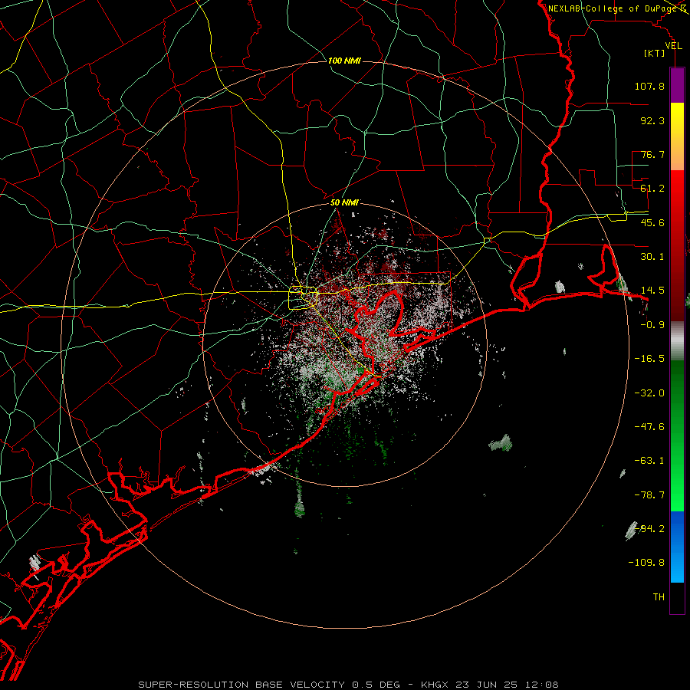This screenshot has width=690, height=690.
Task: Click the -0.9 velocity scale value
Action: coord(652,325)
